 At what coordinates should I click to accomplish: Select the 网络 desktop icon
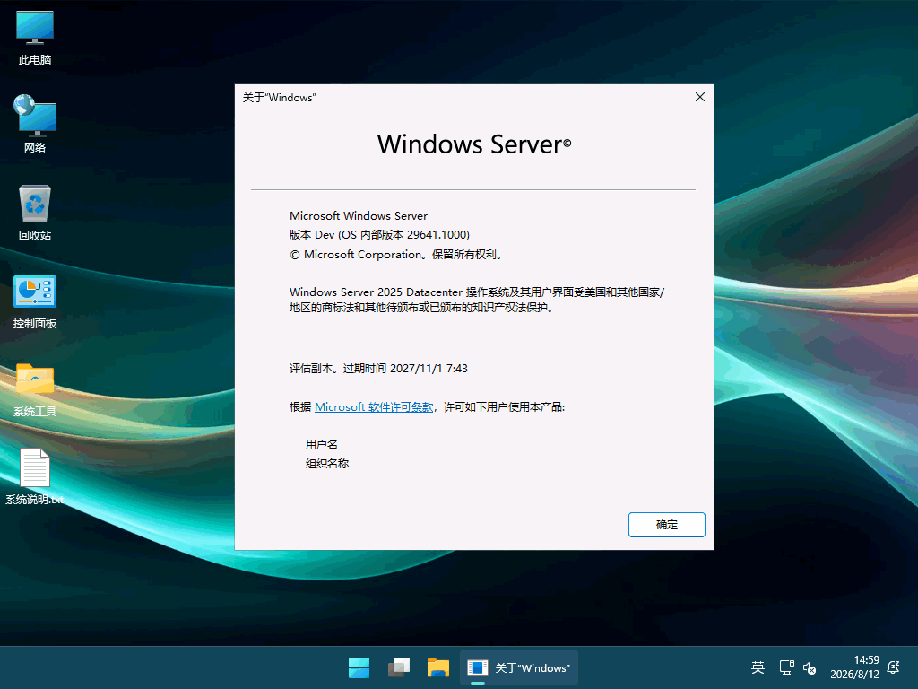tap(35, 124)
